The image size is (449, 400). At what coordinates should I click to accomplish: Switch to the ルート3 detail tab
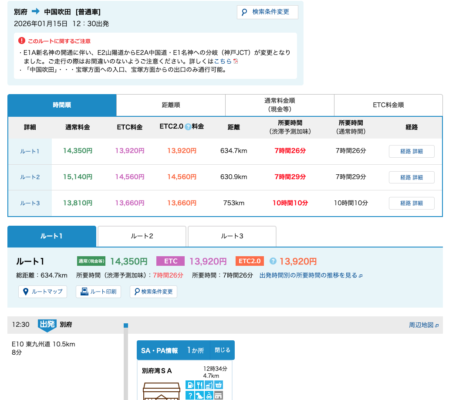[x=232, y=236]
